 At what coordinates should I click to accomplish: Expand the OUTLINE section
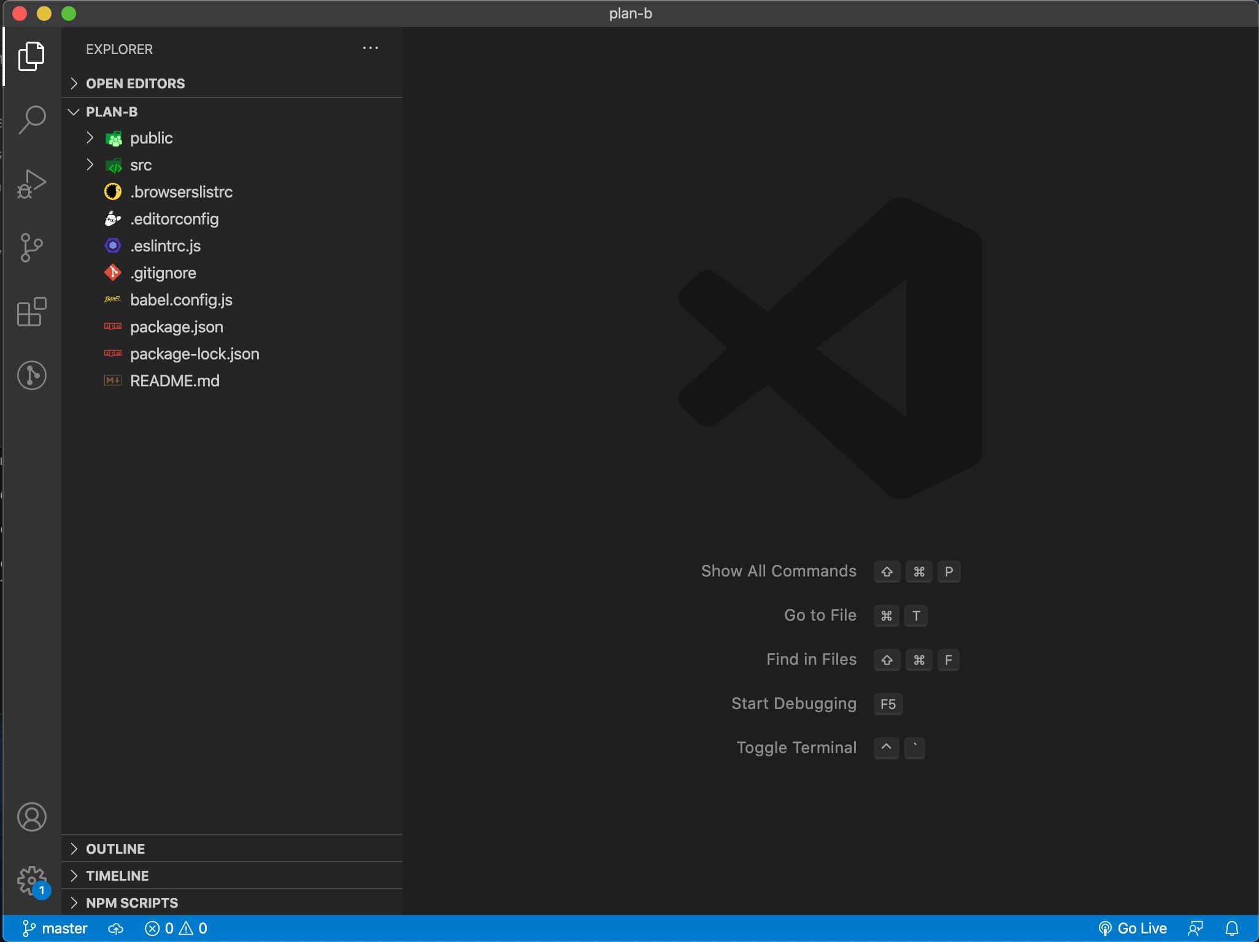232,849
